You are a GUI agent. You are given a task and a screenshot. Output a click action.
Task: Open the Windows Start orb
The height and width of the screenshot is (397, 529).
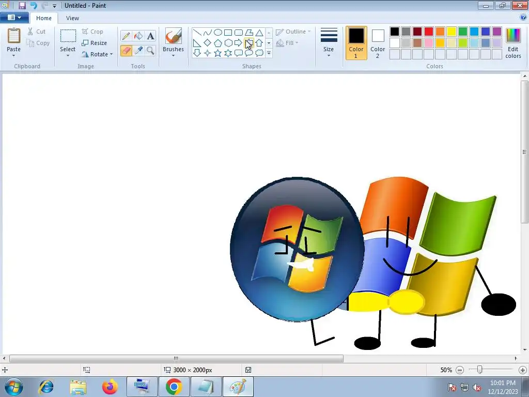(13, 387)
